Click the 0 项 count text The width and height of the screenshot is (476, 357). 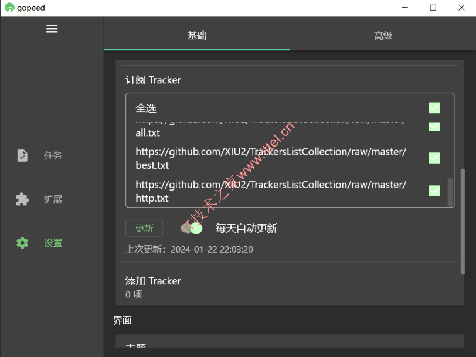click(134, 294)
